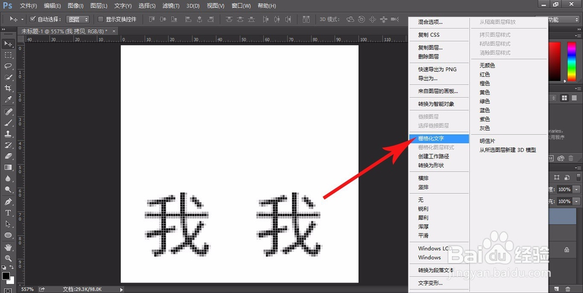Click align top edges icon
This screenshot has height=293, width=583.
point(152,19)
